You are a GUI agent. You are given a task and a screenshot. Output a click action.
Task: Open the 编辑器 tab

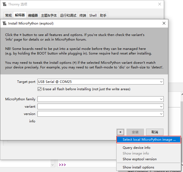point(33,15)
